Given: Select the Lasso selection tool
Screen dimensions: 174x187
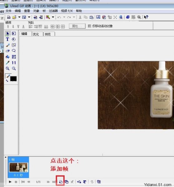Looking at the screenshot, I should (x=14, y=51).
